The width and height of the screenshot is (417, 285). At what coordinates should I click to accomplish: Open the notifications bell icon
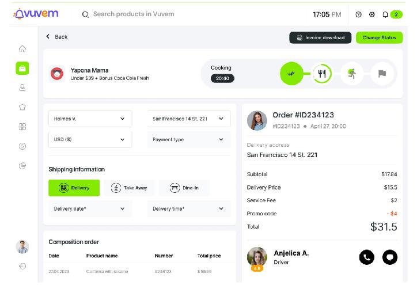pos(385,14)
